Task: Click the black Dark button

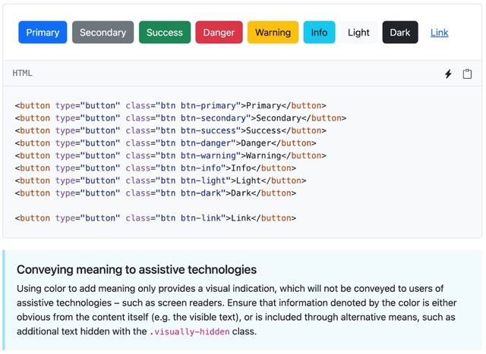Action: coord(399,33)
